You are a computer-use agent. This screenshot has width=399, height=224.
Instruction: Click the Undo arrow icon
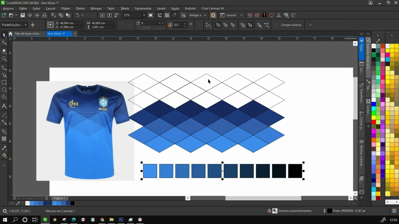click(77, 15)
